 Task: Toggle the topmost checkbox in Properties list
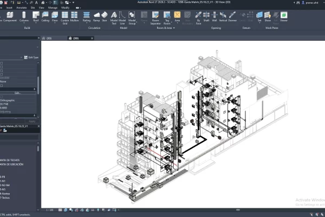coord(2,63)
